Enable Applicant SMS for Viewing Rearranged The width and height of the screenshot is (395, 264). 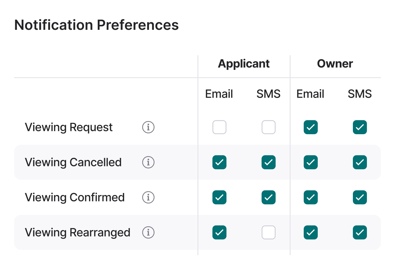pos(268,232)
